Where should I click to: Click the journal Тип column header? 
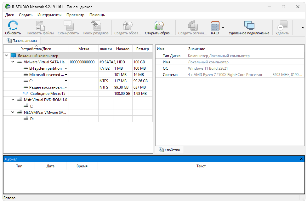coord(19,166)
